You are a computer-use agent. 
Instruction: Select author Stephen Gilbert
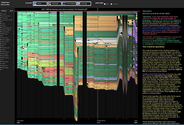6,30
